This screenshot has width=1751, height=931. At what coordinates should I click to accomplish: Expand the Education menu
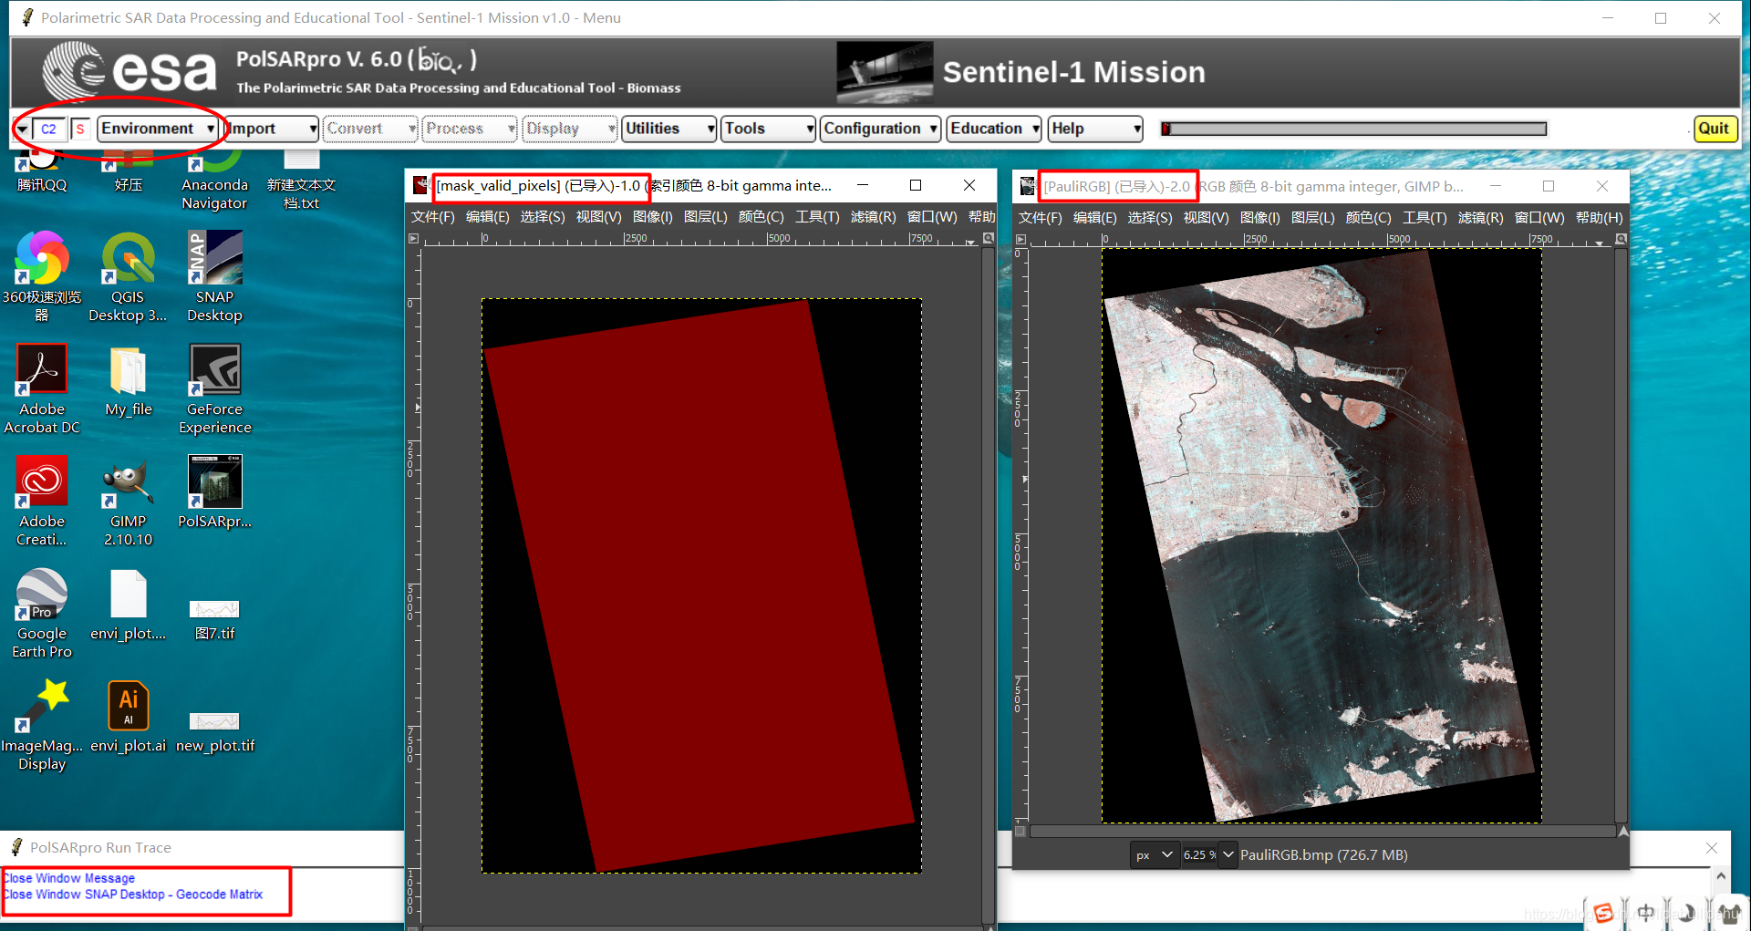pos(994,129)
